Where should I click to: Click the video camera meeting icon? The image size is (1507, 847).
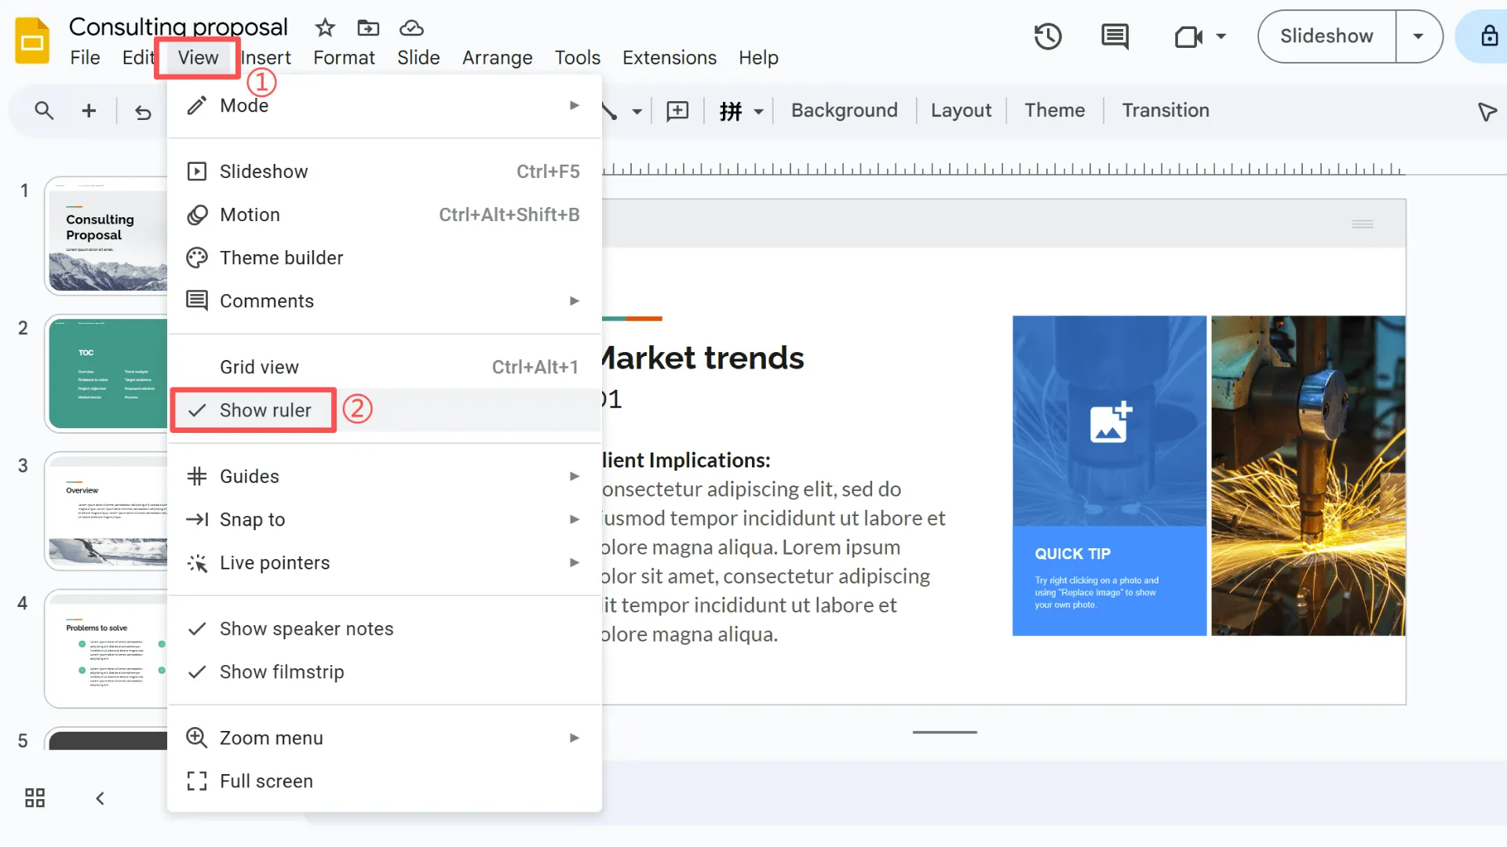tap(1188, 36)
